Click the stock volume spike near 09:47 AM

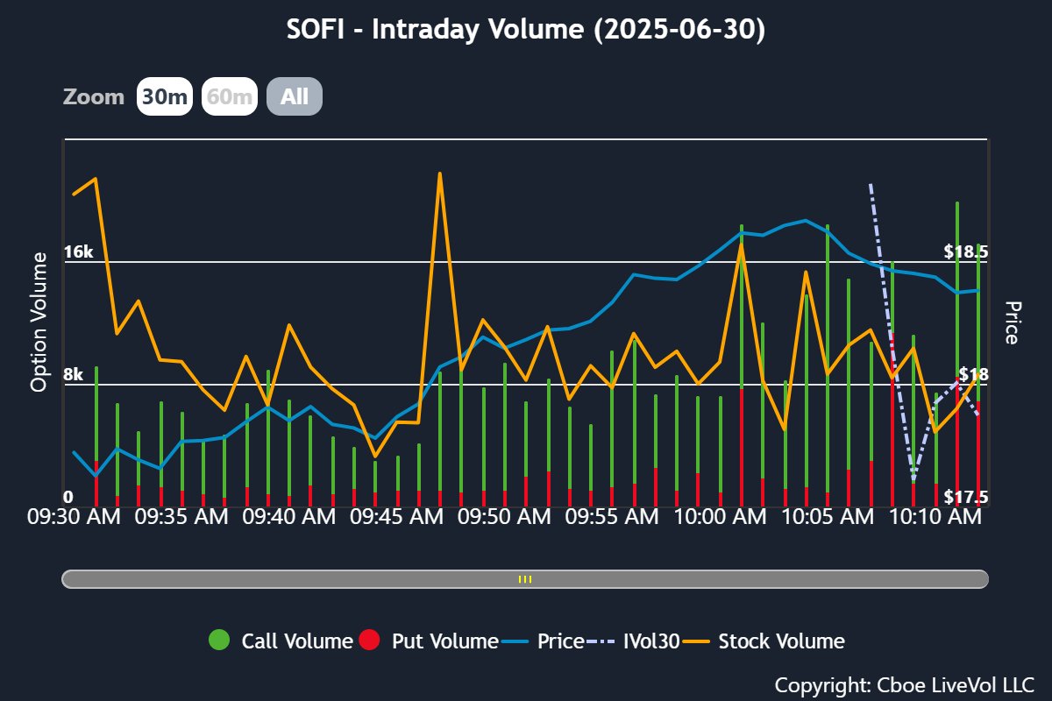[439, 173]
